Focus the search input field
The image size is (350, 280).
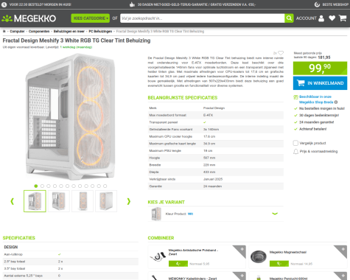[x=202, y=18]
